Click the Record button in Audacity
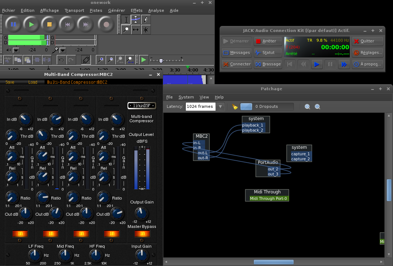This screenshot has height=266, width=393. [x=106, y=24]
